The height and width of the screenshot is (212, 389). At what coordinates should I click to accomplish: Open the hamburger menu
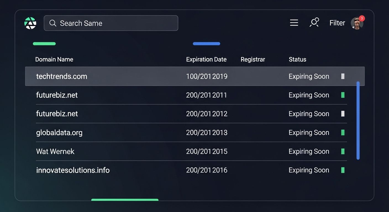(294, 23)
